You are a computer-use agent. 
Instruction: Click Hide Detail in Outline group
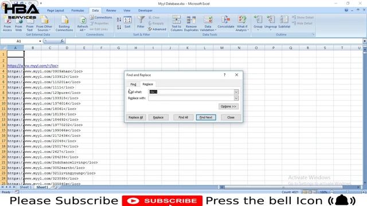pos(302,23)
